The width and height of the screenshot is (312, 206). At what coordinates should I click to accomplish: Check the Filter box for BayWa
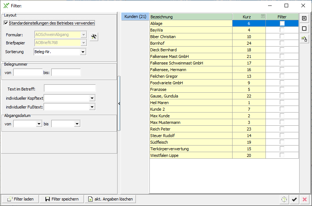pos(282,30)
